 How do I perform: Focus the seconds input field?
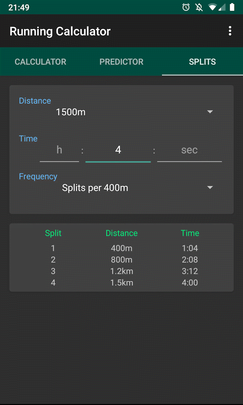point(189,150)
